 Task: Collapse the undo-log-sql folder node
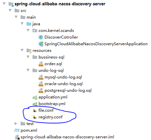(28, 70)
